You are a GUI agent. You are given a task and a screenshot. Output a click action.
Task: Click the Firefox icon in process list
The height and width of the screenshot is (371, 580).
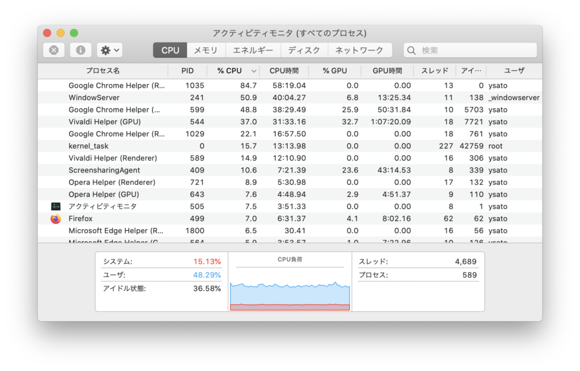tap(56, 219)
